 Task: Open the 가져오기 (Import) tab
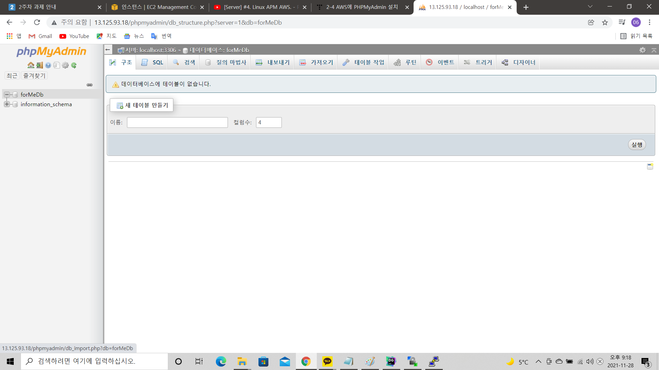click(x=316, y=62)
